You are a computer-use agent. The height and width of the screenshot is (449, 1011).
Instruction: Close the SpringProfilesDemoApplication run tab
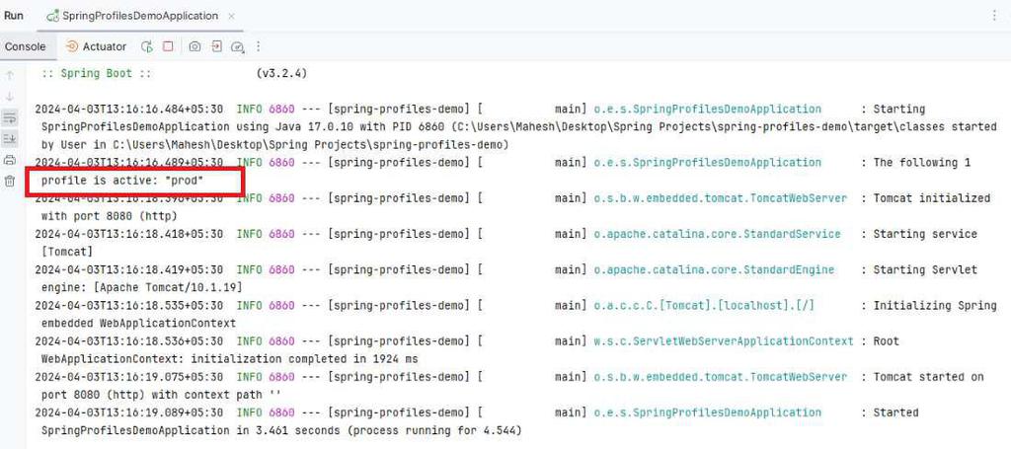point(231,16)
